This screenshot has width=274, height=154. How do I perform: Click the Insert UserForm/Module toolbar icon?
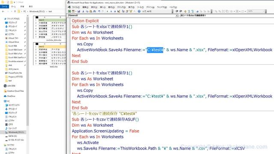coord(73,12)
